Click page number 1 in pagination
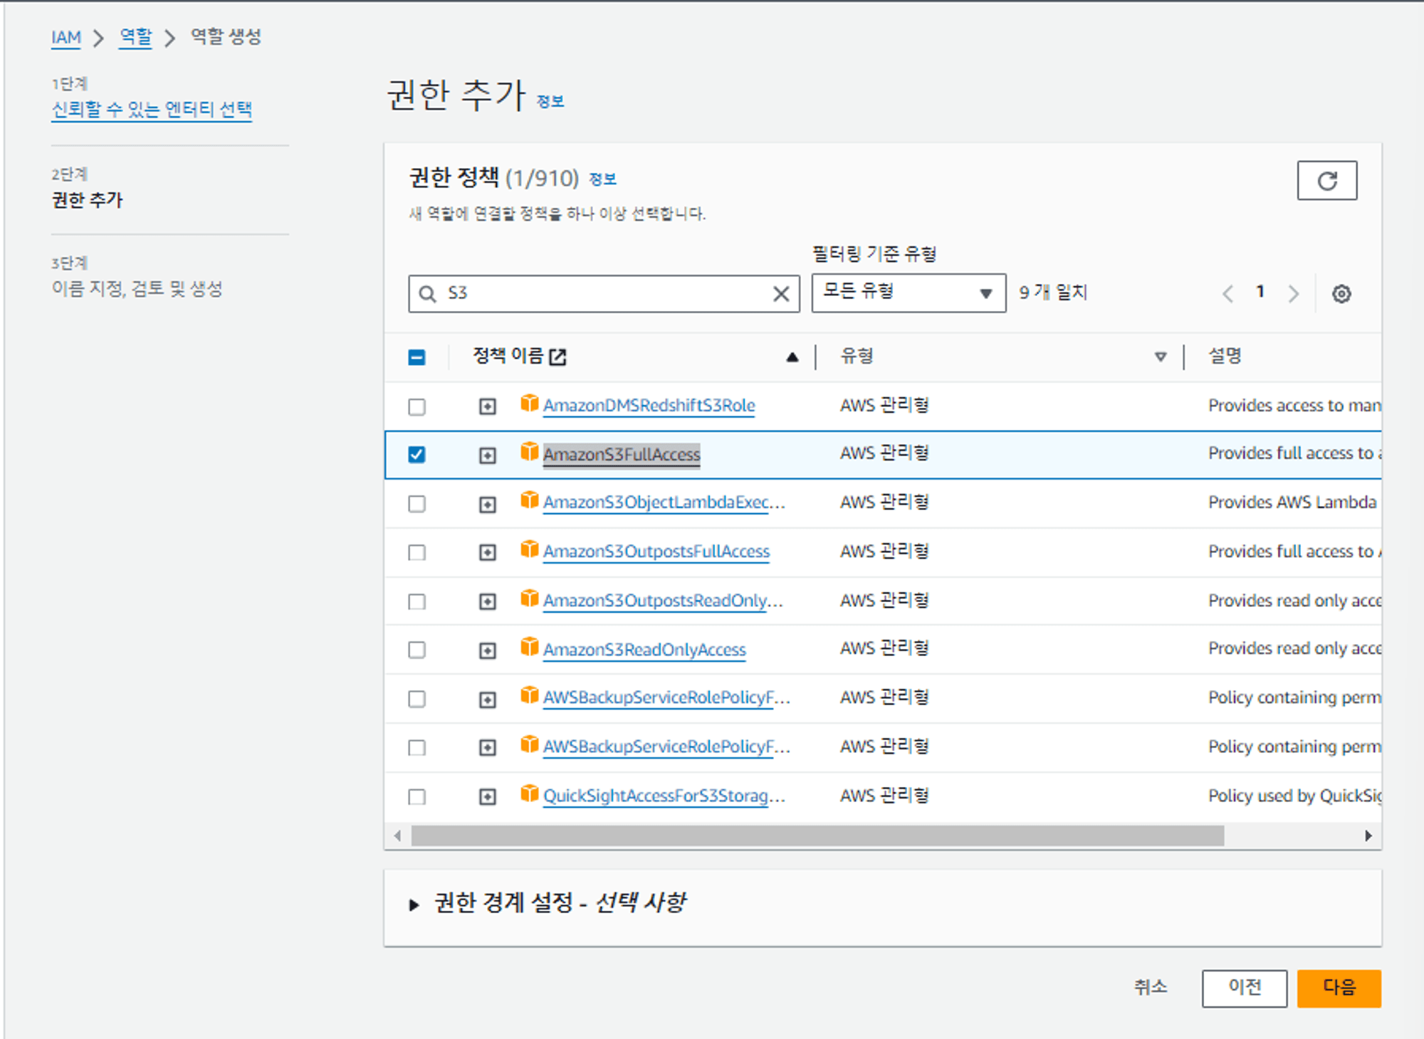Viewport: 1424px width, 1039px height. (1260, 292)
